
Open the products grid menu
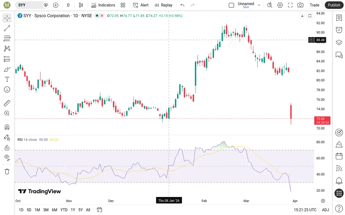click(339, 193)
